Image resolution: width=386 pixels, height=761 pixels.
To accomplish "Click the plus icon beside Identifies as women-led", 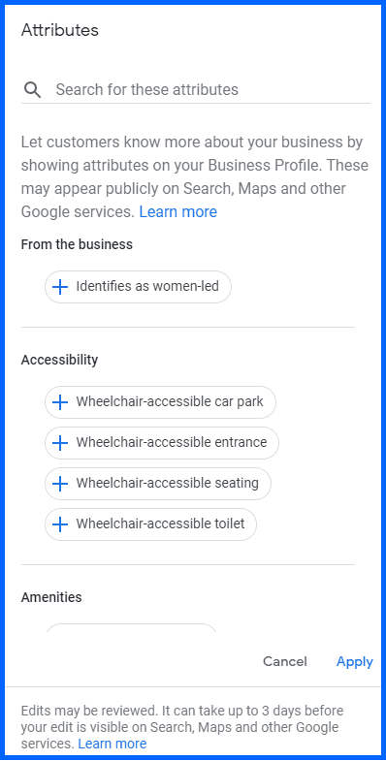I will tap(60, 287).
